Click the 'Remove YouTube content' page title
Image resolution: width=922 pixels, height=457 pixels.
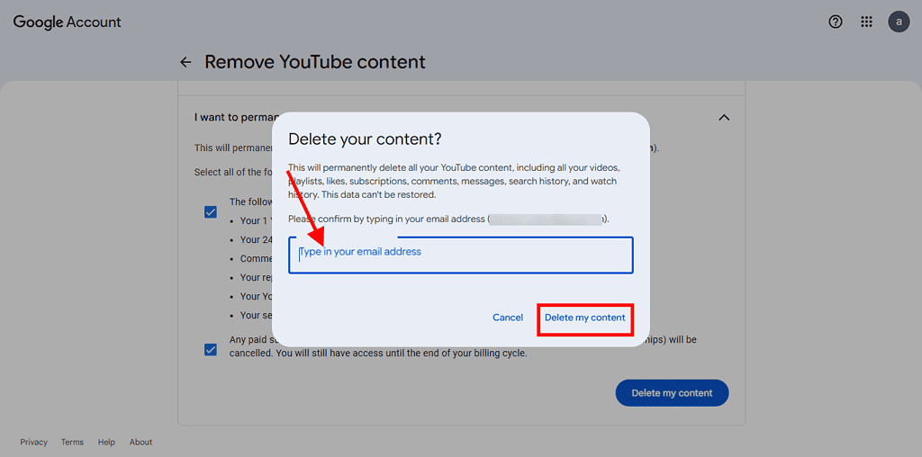pos(315,62)
